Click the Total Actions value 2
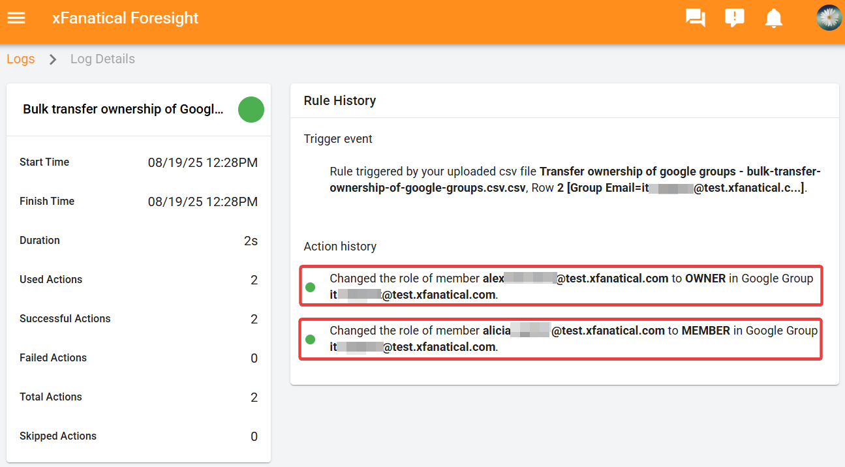Viewport: 845px width, 467px height. [x=254, y=398]
